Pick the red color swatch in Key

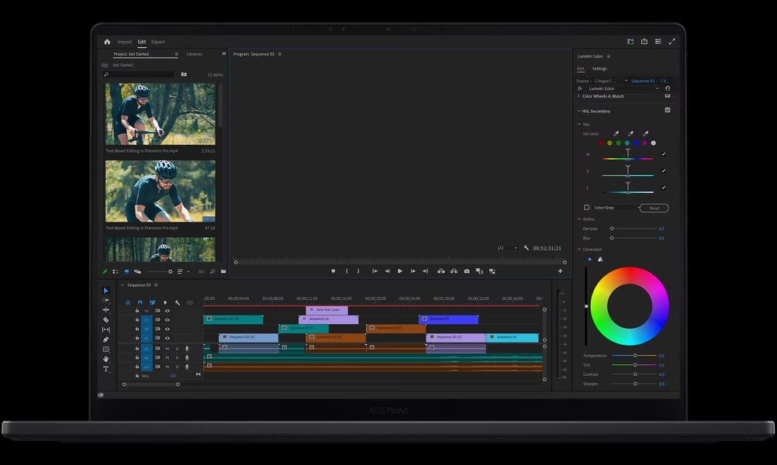[x=601, y=143]
